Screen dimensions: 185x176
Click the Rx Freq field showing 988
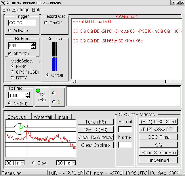click(20, 46)
